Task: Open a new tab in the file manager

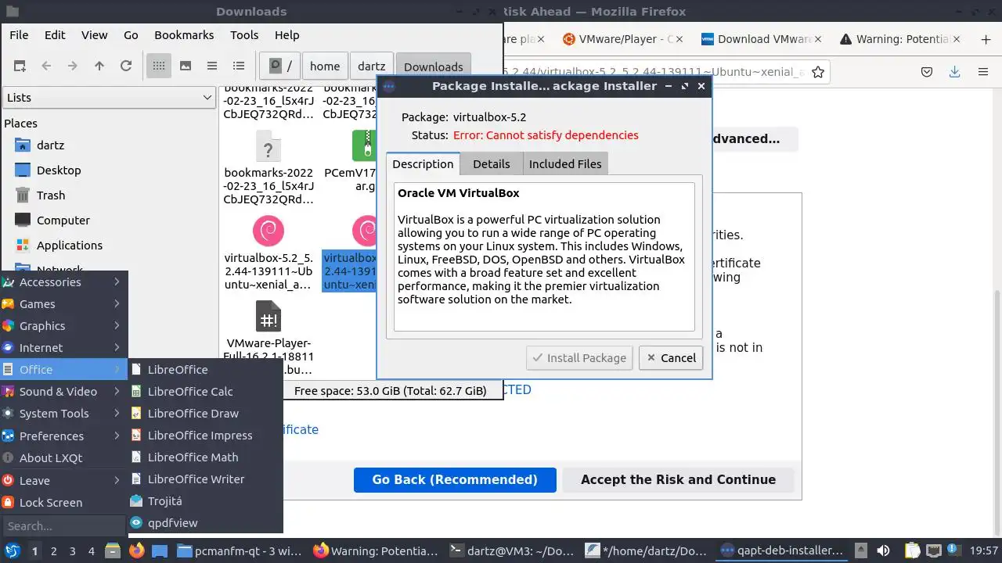Action: pyautogui.click(x=20, y=66)
